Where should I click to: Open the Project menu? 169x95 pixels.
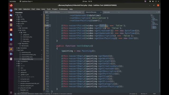[x=55, y=9]
